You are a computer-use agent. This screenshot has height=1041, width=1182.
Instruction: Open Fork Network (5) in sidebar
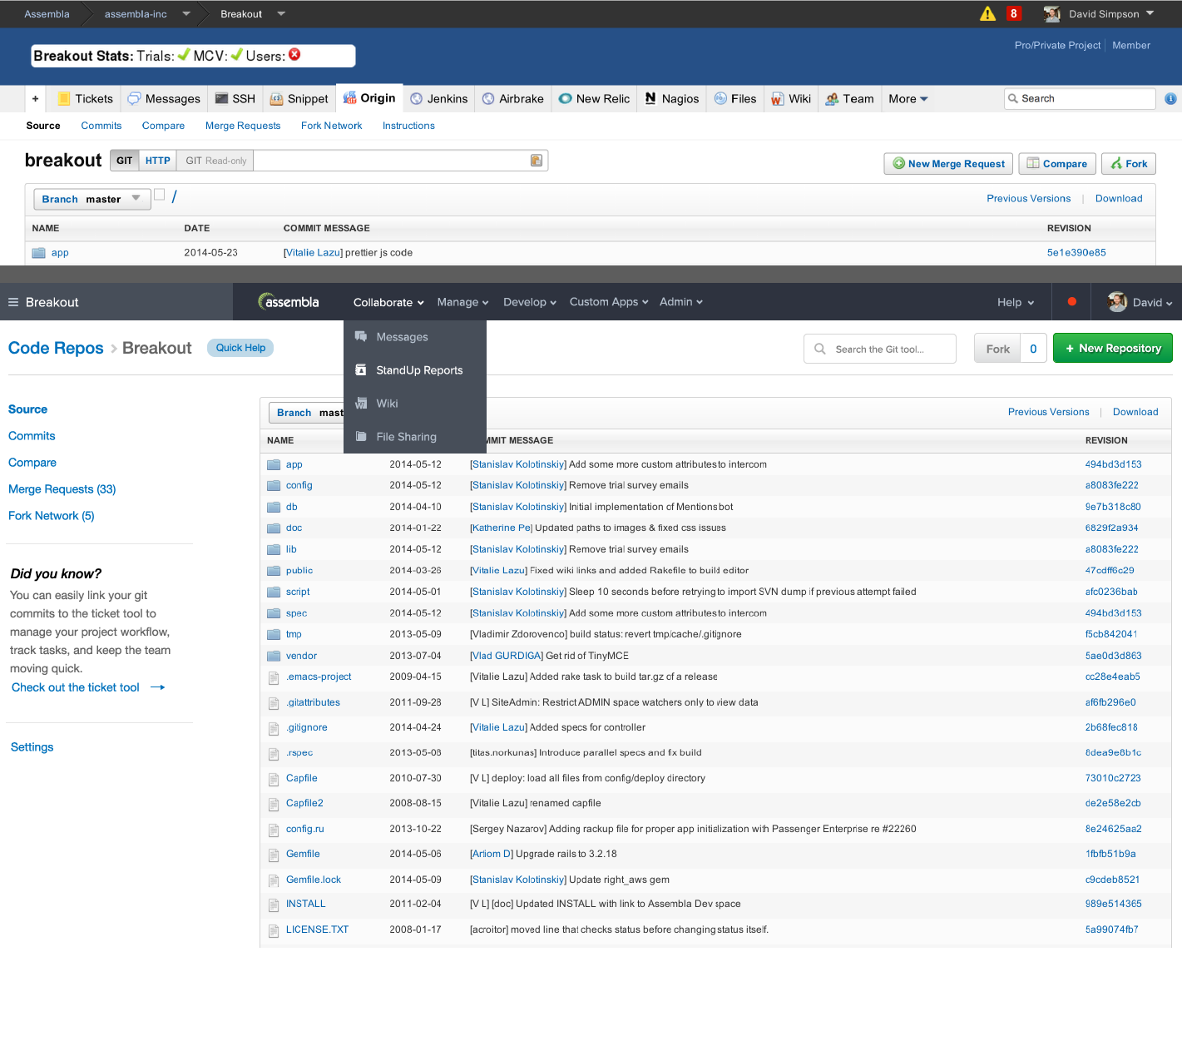[52, 516]
